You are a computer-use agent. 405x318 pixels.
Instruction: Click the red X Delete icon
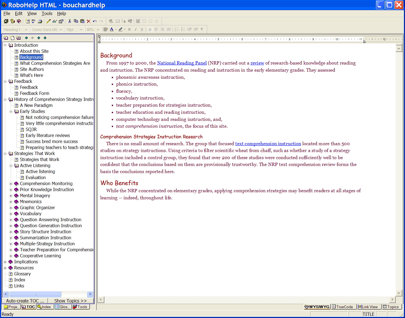tap(88, 21)
